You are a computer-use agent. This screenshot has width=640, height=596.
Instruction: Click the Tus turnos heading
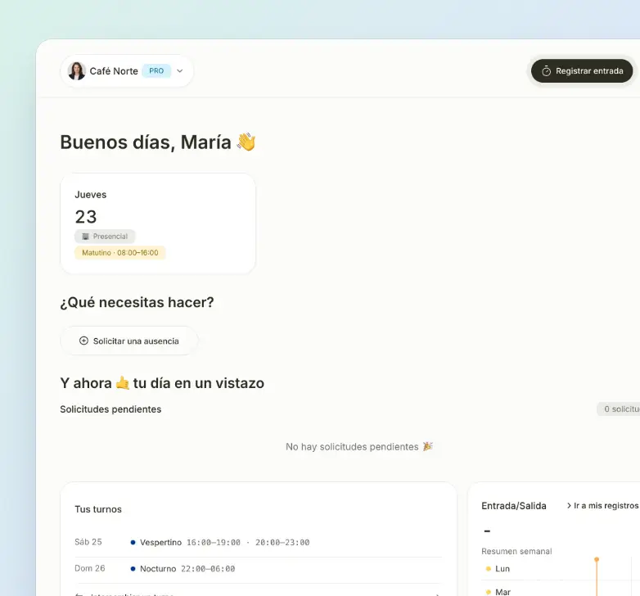(98, 509)
